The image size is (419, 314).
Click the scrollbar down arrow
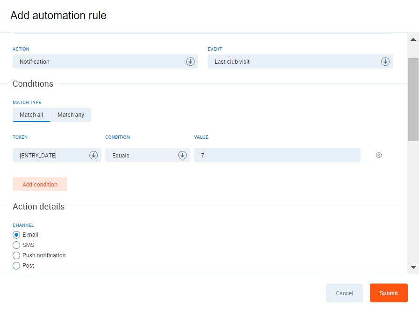coord(413,267)
